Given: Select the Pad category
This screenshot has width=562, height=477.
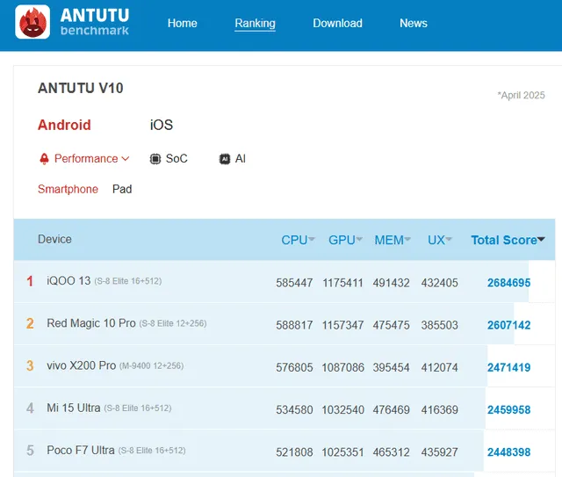Looking at the screenshot, I should pos(122,189).
